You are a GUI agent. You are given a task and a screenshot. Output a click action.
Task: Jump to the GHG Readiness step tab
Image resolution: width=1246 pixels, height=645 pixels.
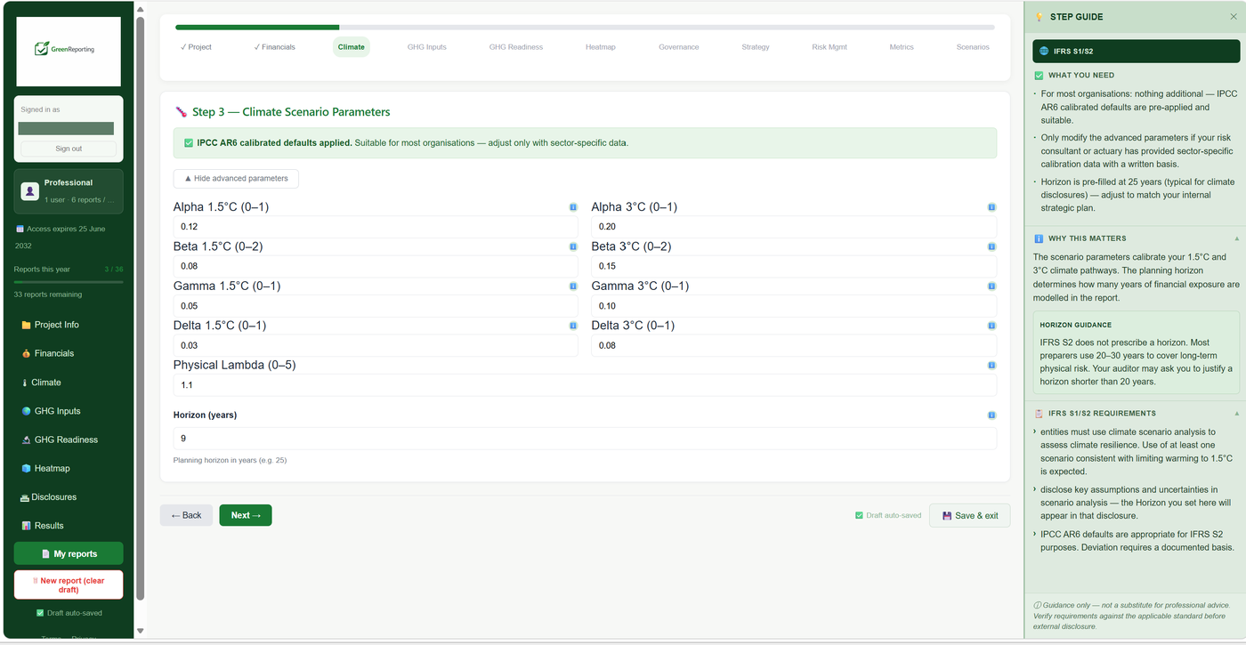(516, 47)
